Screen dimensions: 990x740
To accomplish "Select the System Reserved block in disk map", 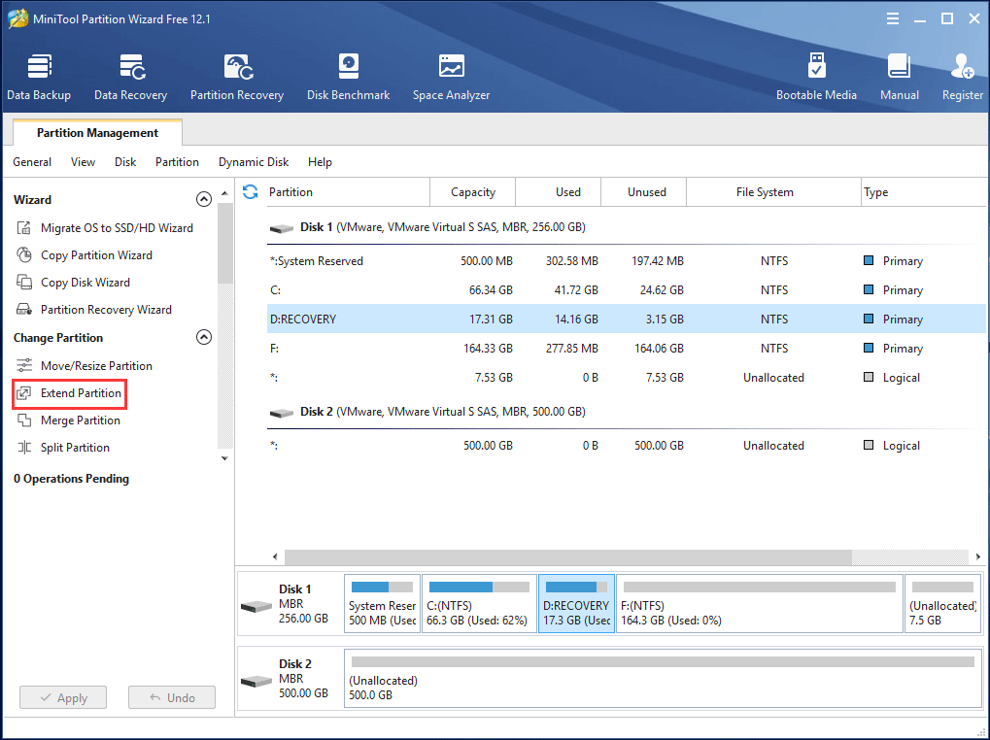I will tap(382, 604).
